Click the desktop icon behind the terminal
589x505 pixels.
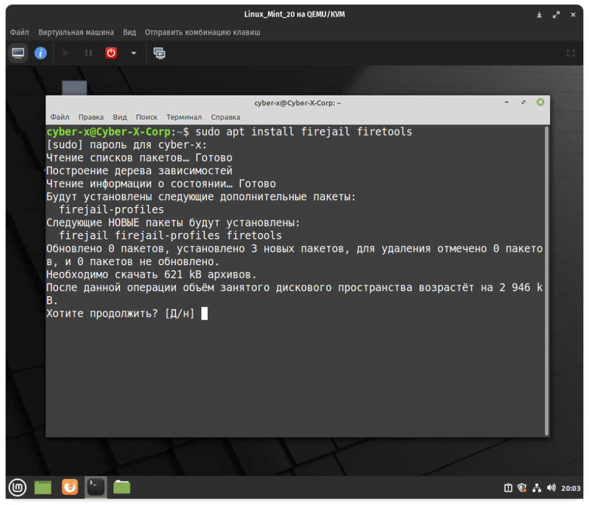(x=74, y=88)
